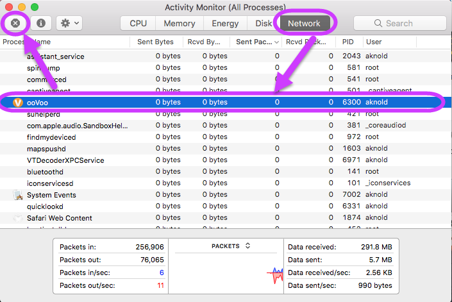Switch to the Memory tab
The width and height of the screenshot is (452, 302).
(x=179, y=23)
